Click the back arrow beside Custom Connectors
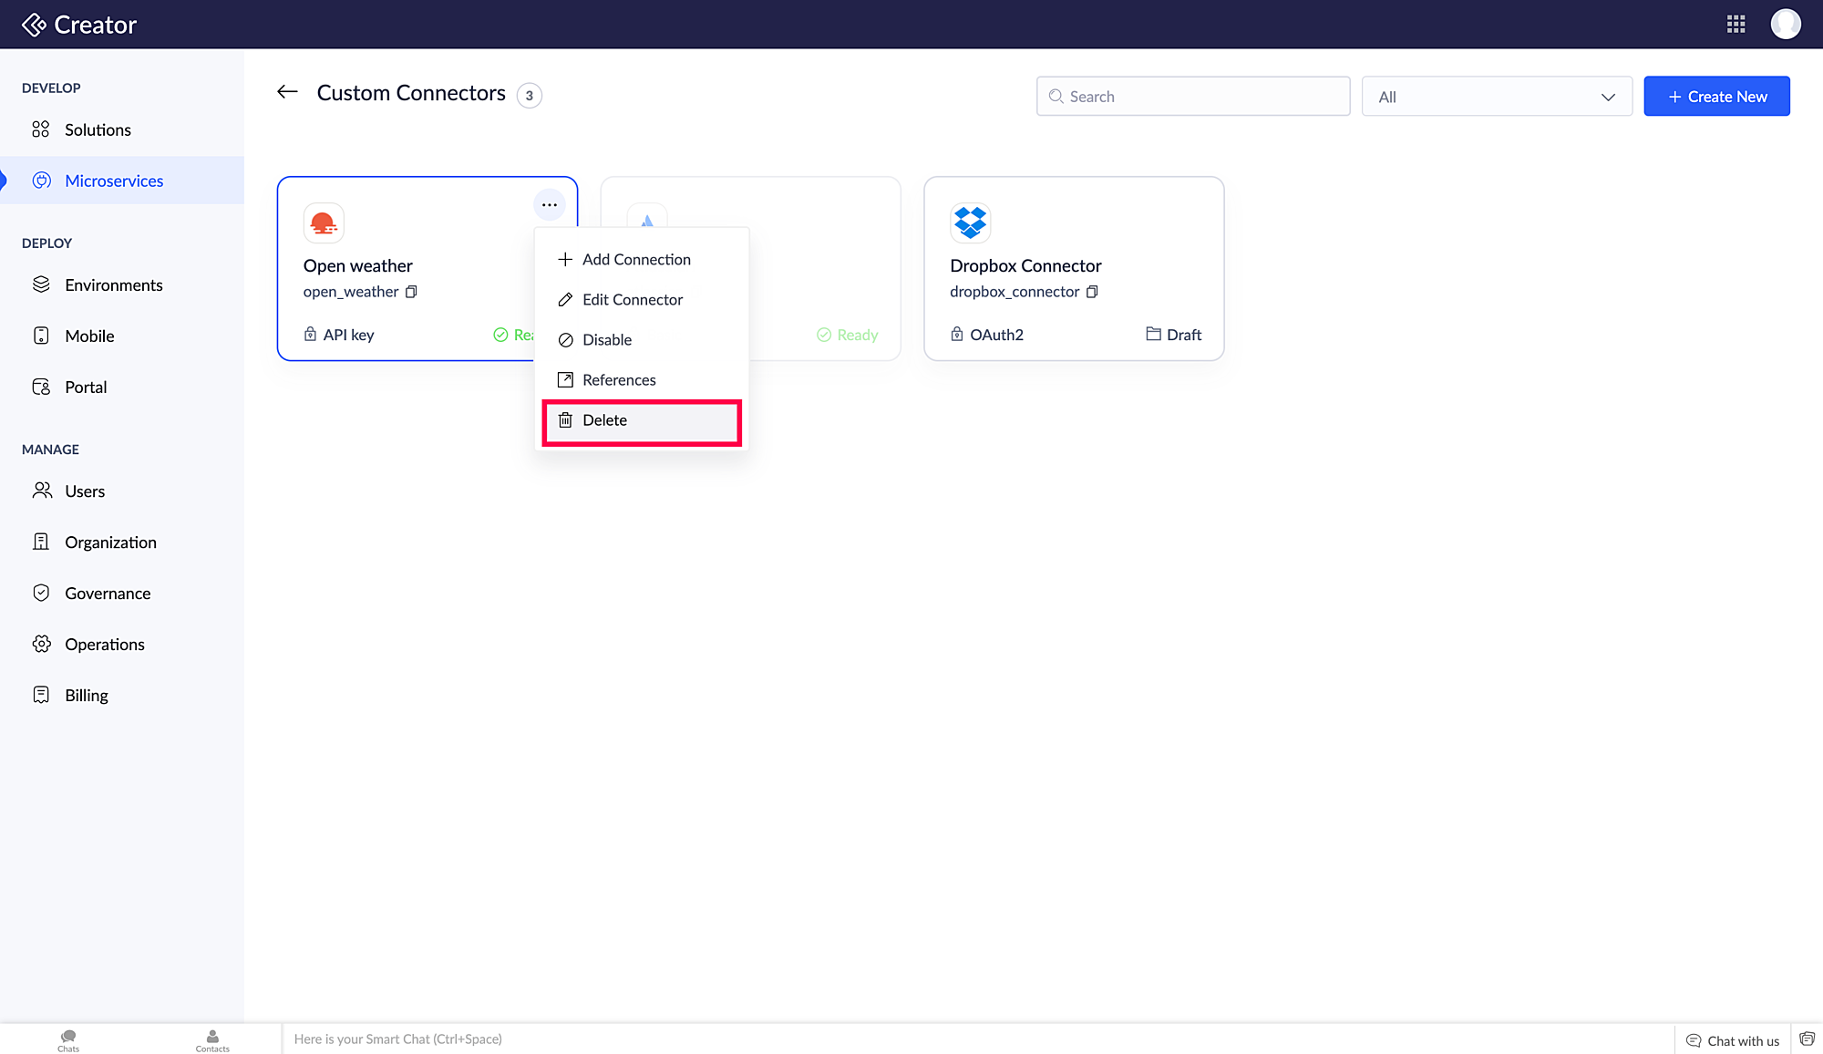 (287, 92)
